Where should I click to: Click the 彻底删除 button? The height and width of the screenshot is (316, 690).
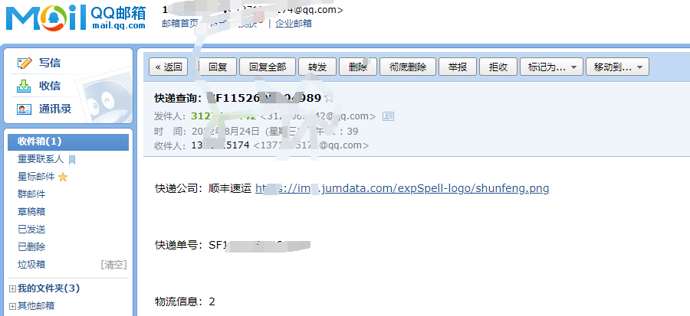point(408,67)
